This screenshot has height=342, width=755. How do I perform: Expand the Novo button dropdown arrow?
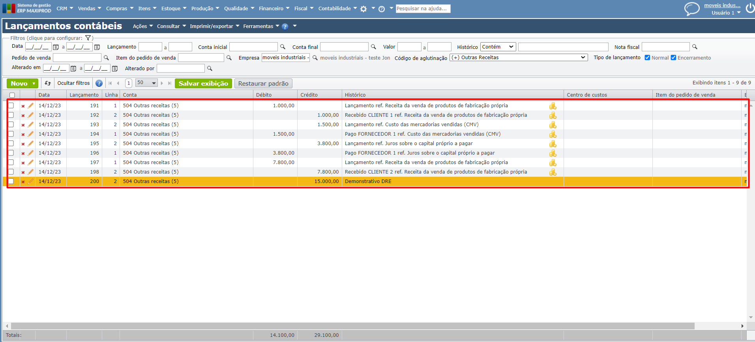[x=34, y=83]
